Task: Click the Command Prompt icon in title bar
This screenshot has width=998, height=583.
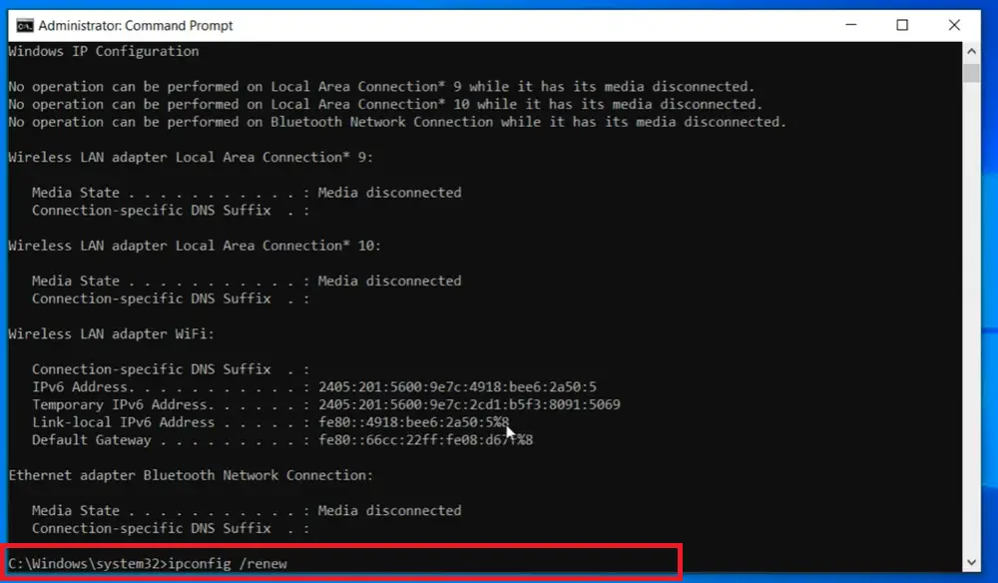Action: pyautogui.click(x=25, y=26)
